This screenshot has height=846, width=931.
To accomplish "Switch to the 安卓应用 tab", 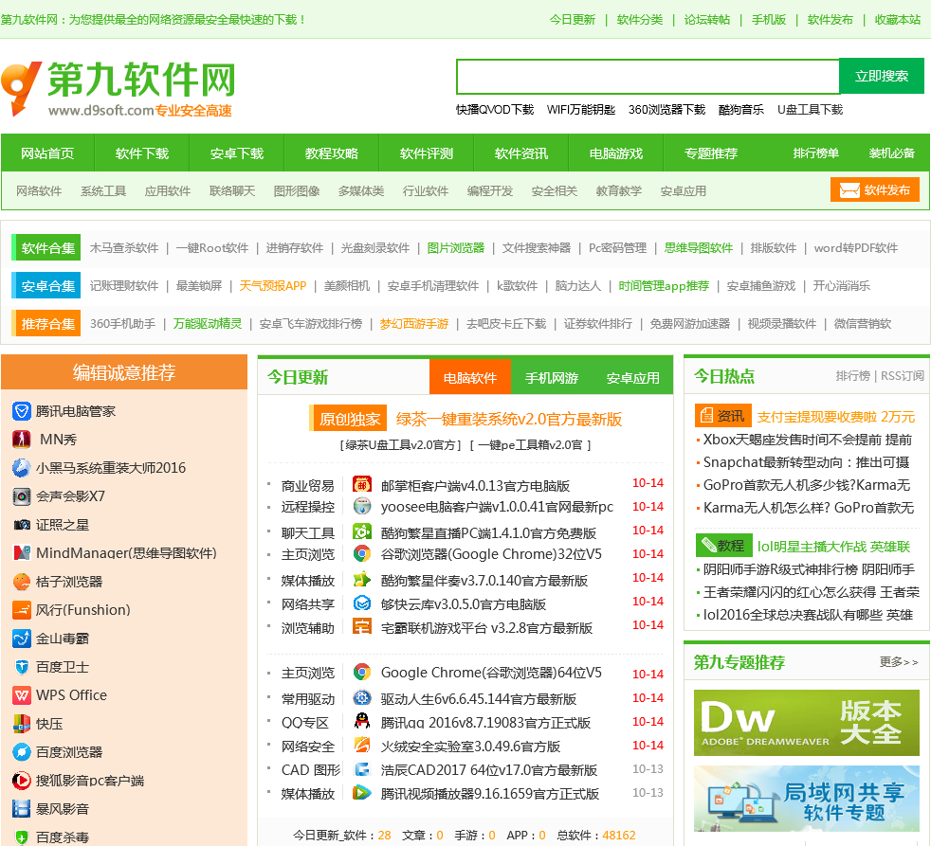I will [632, 377].
